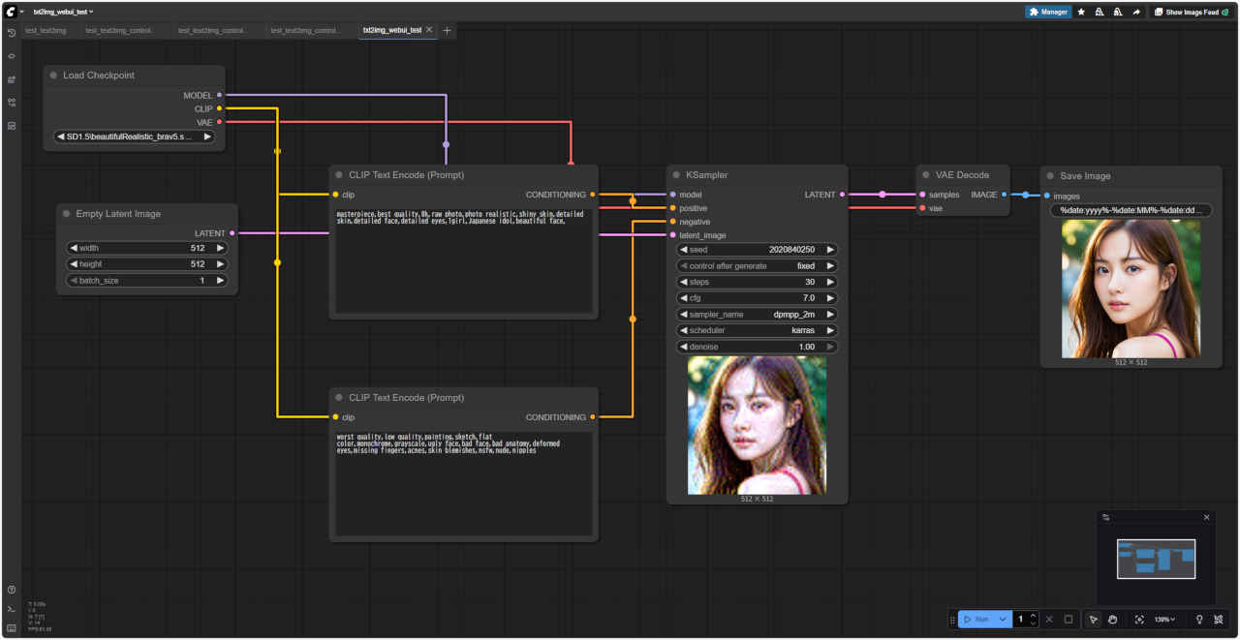Toggle the KSampler node collapse dot
This screenshot has width=1240, height=640.
click(676, 175)
